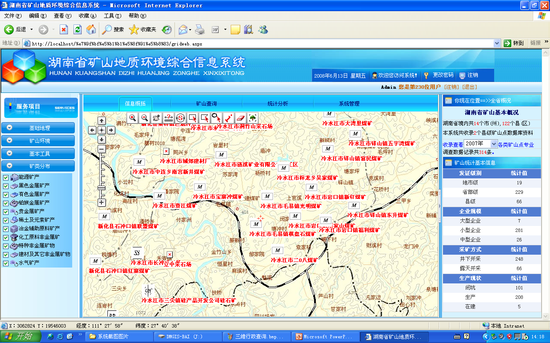Screen dimensions: 550x343
Task: Expand the 基础地理 sidebar section
Action: click(39, 128)
